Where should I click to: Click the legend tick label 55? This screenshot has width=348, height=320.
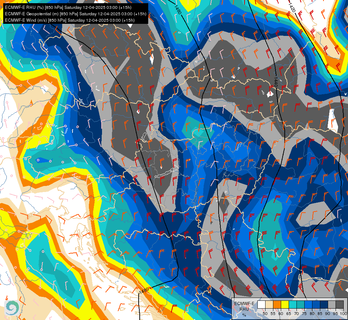[x=273, y=314]
